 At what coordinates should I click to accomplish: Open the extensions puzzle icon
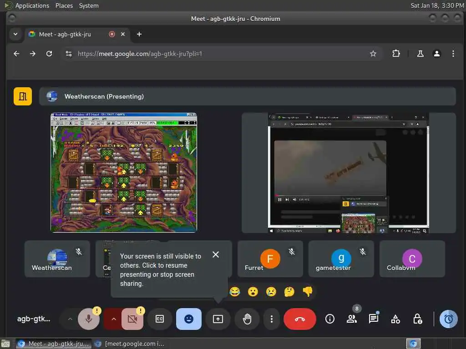point(396,54)
